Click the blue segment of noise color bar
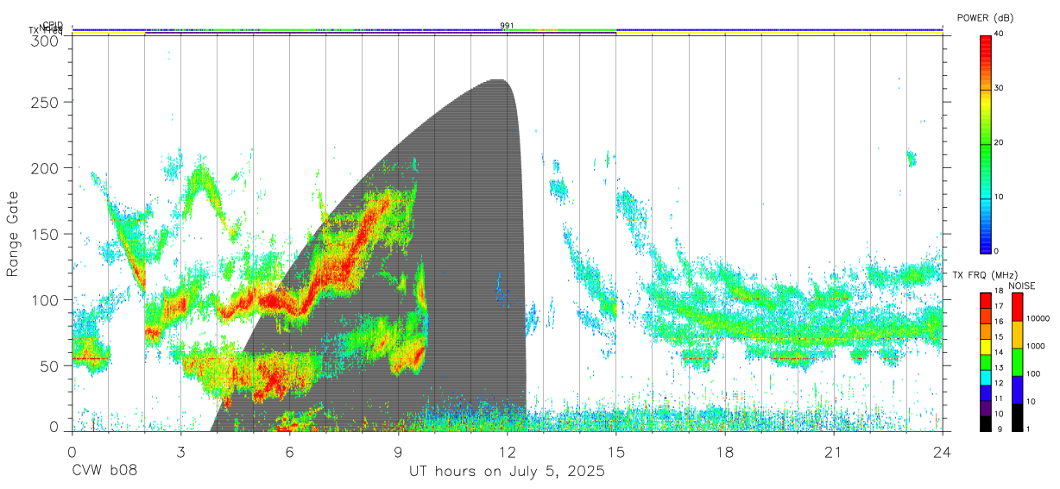 click(1017, 390)
